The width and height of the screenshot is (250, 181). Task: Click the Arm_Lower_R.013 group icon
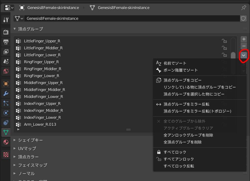18,124
